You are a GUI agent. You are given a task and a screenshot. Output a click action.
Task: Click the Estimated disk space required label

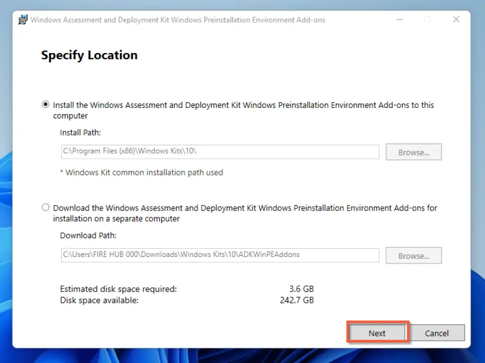pos(118,289)
